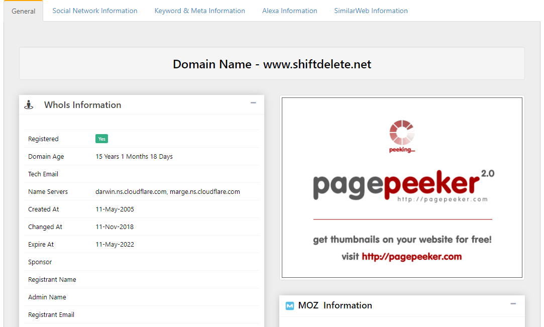Switch to Keyword & Meta Information tab
Viewport: 544px width, 327px height.
[199, 11]
